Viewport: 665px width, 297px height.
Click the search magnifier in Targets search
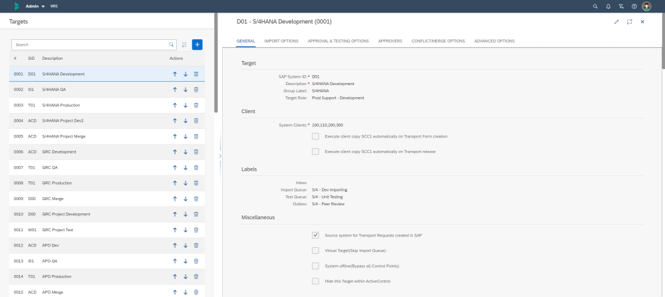coord(172,45)
